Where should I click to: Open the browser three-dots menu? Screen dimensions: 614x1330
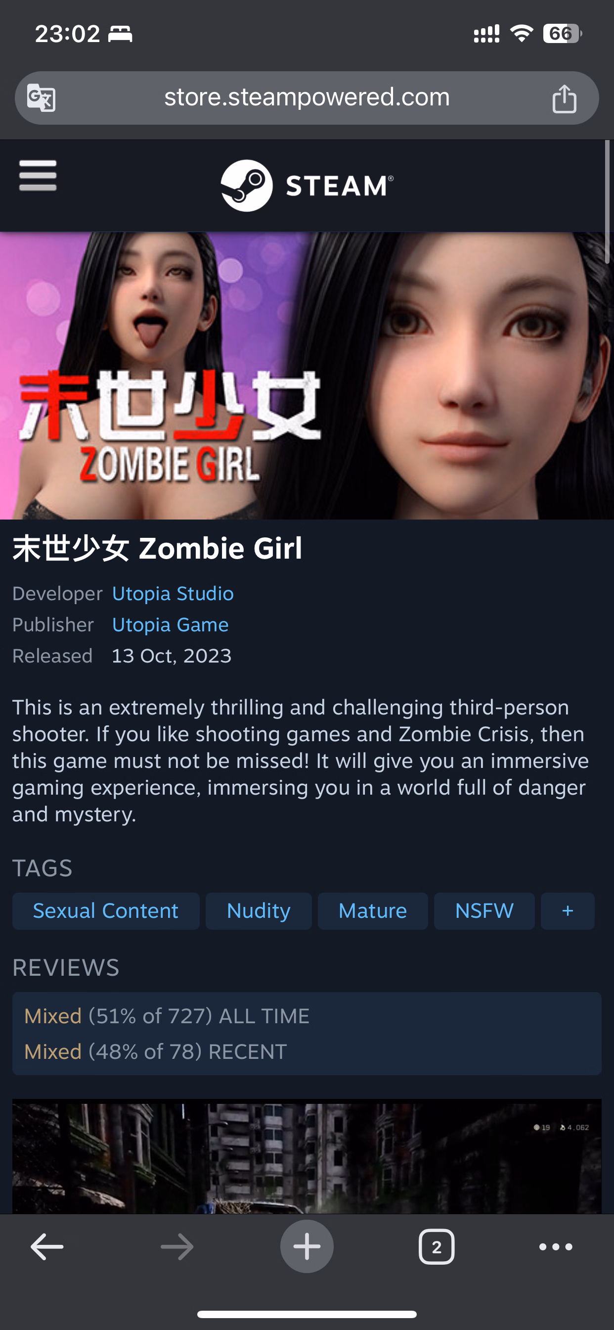[556, 1247]
